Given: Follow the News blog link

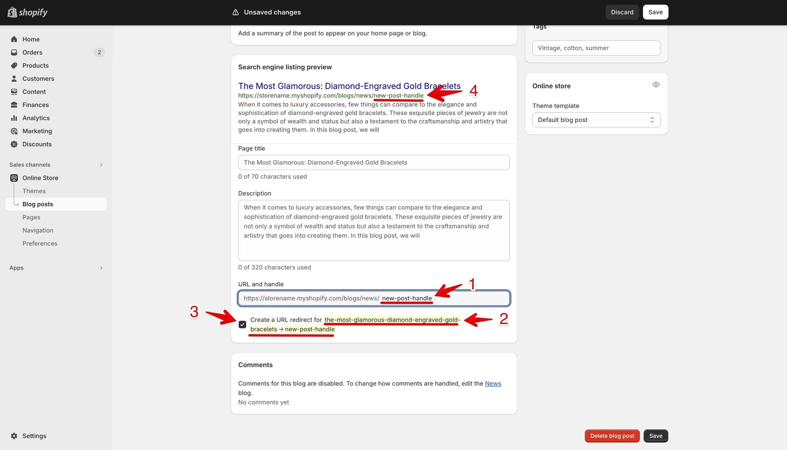Looking at the screenshot, I should click(x=493, y=383).
